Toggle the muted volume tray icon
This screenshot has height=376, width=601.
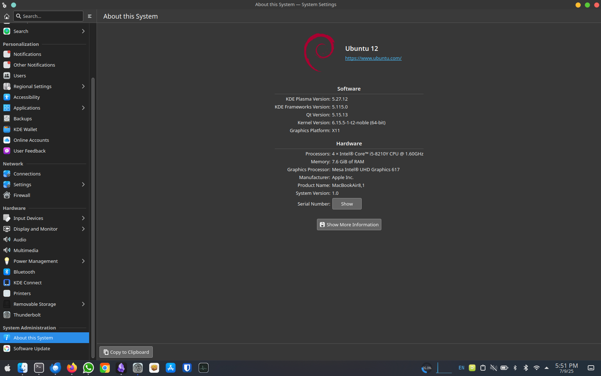pyautogui.click(x=494, y=368)
